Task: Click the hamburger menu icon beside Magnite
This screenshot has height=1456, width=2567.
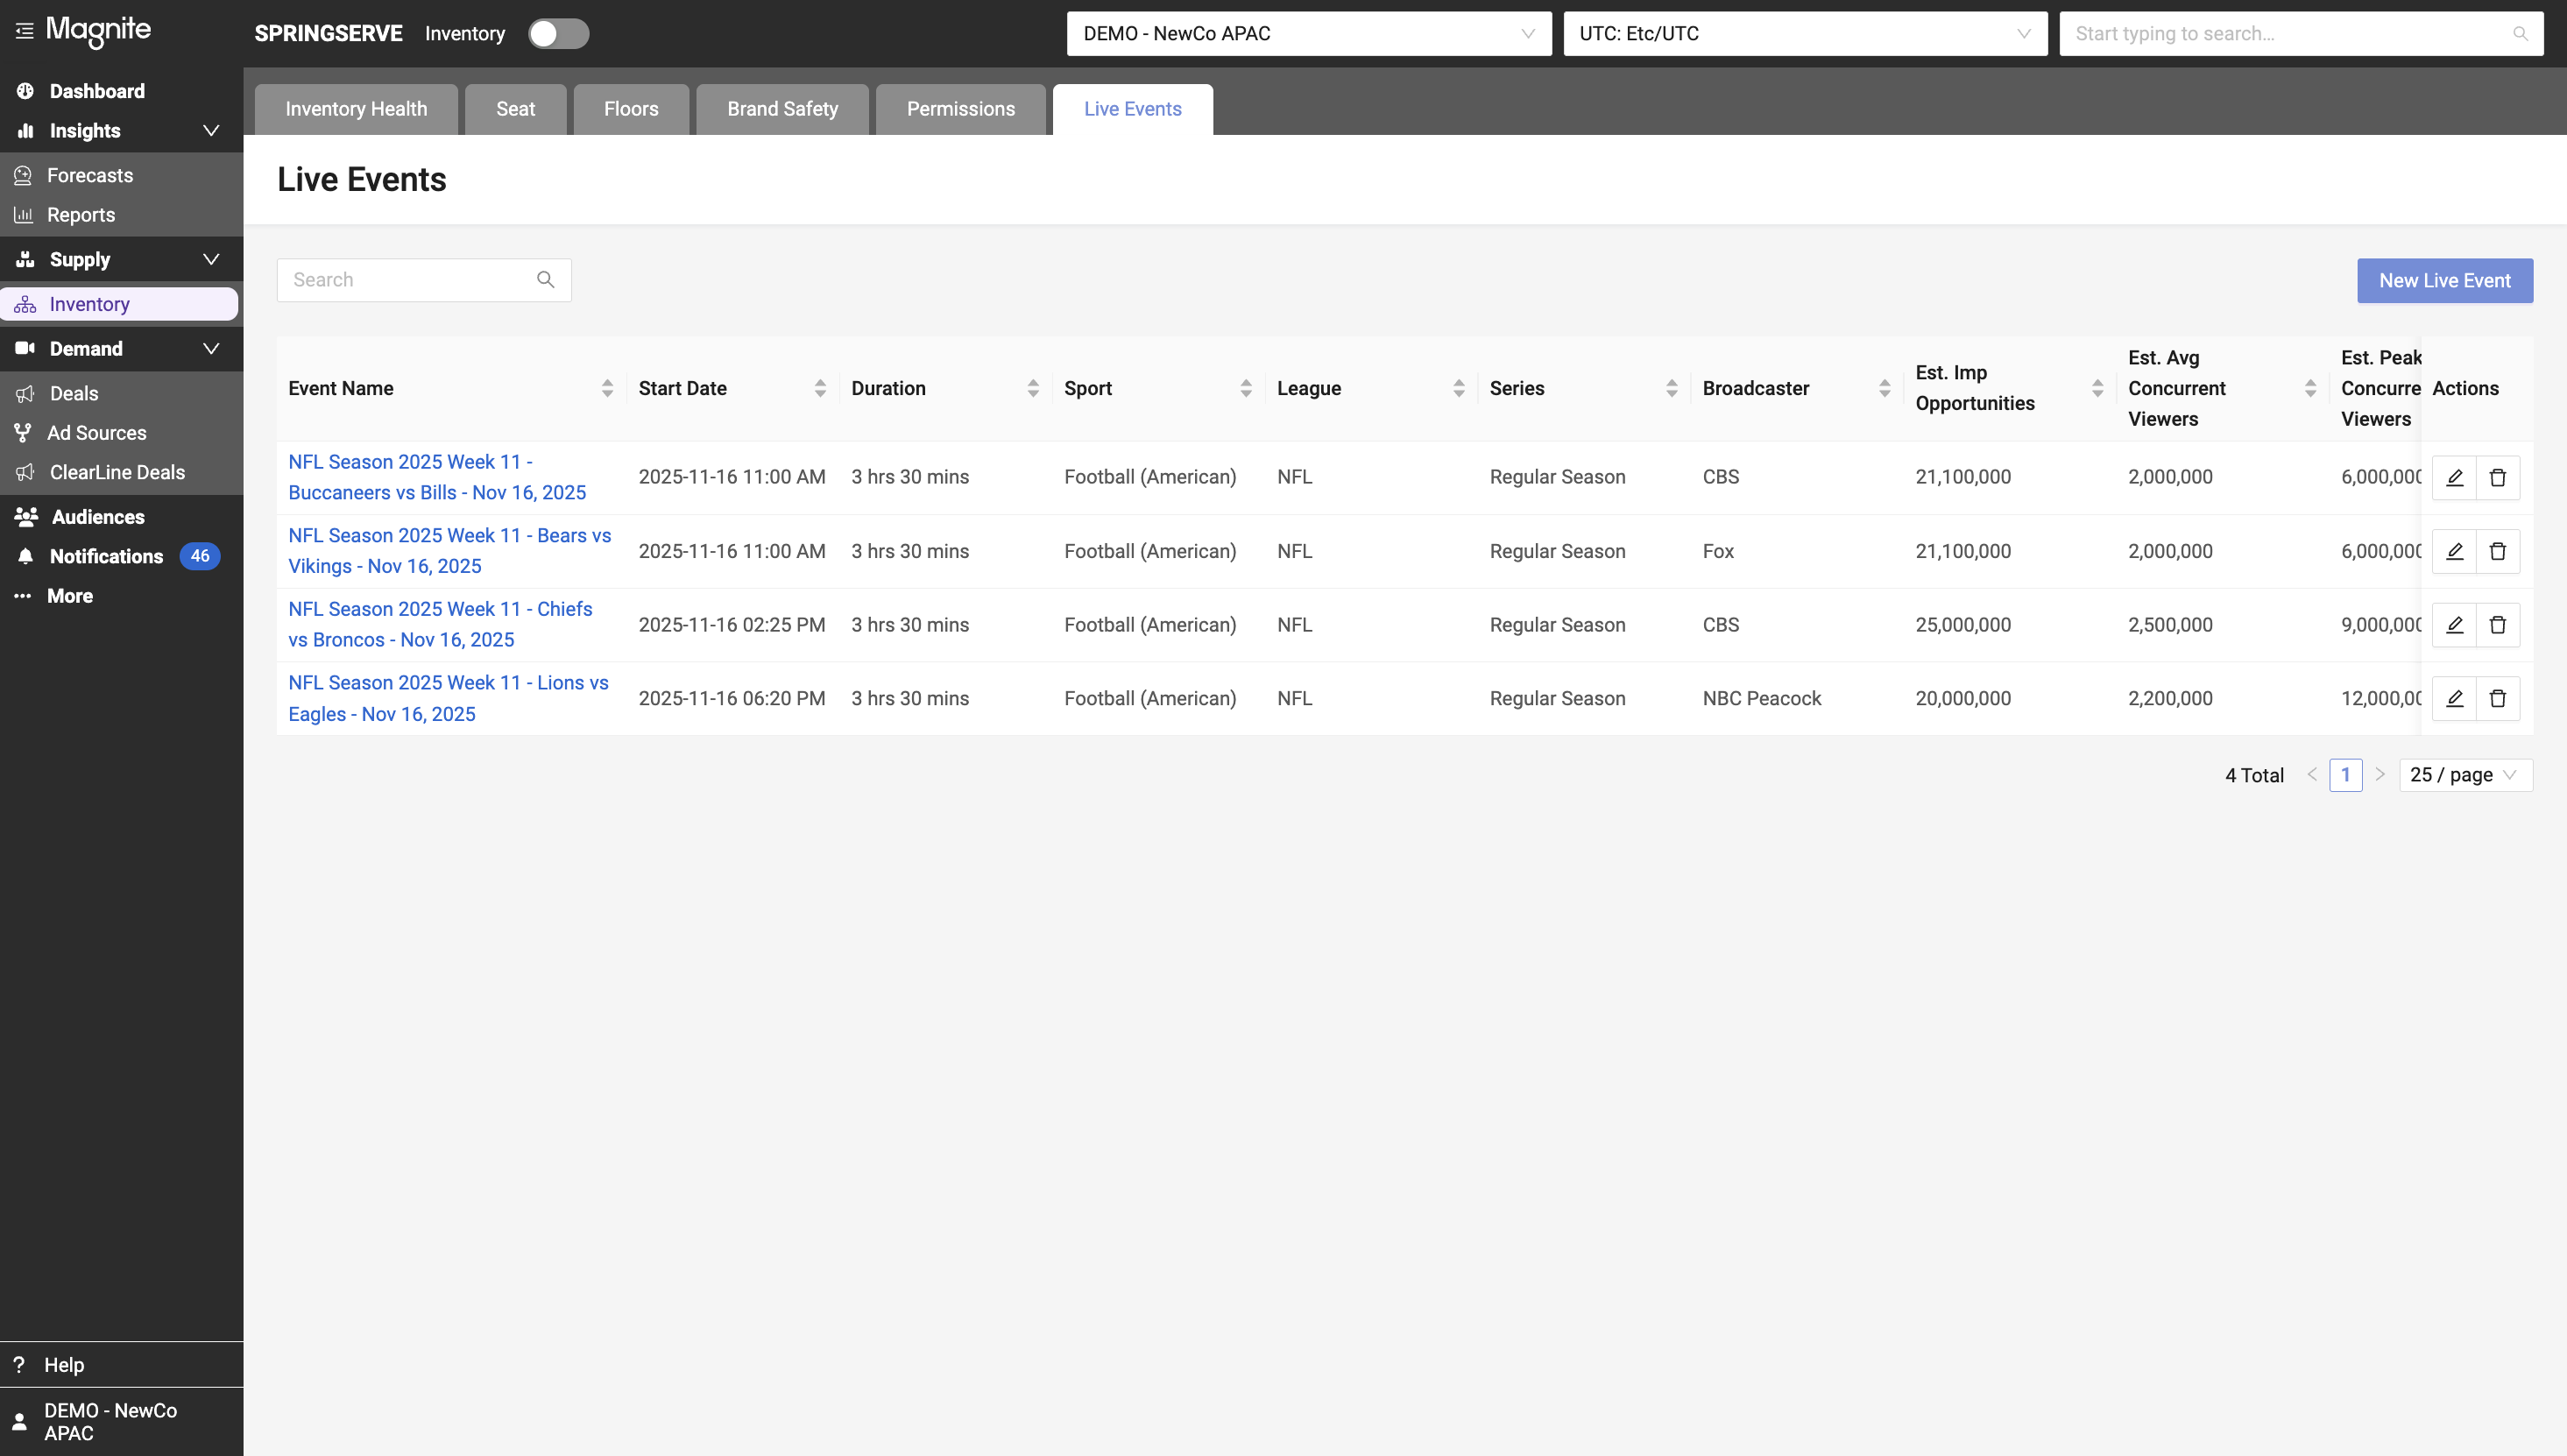Action: coord(24,32)
